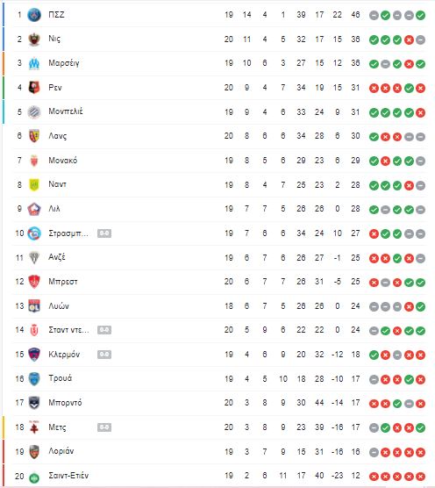The height and width of the screenshot is (488, 435).
Task: Select the Μαρσέιγ club badge
Action: (34, 63)
